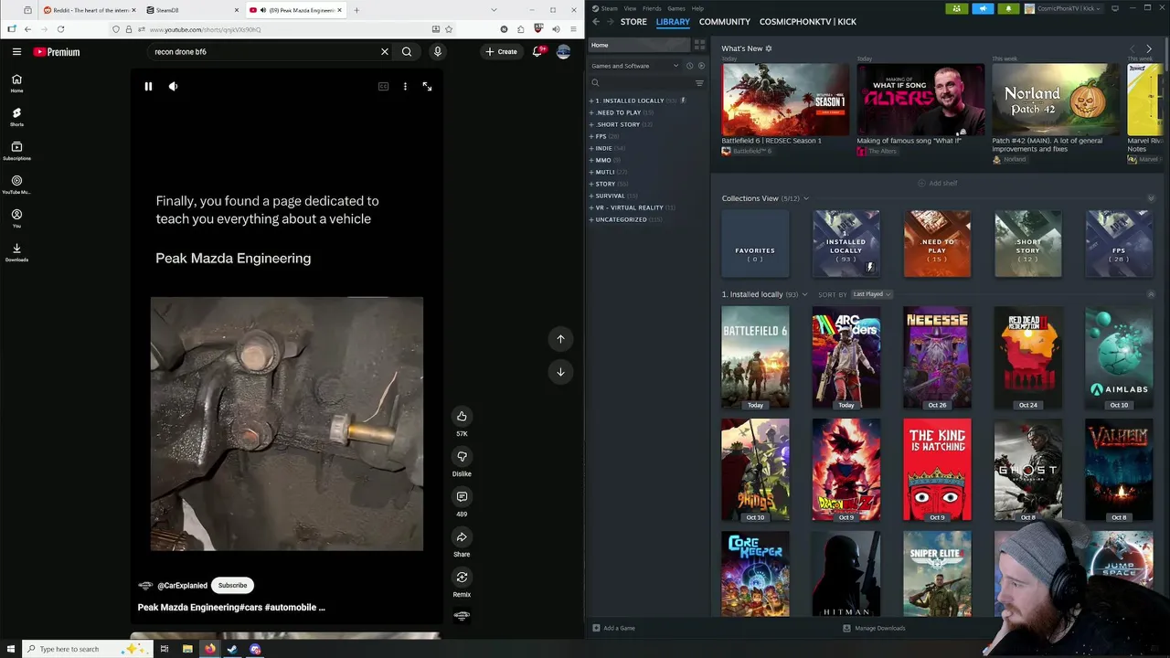
Task: Open the Short's three-dot more options
Action: point(405,86)
